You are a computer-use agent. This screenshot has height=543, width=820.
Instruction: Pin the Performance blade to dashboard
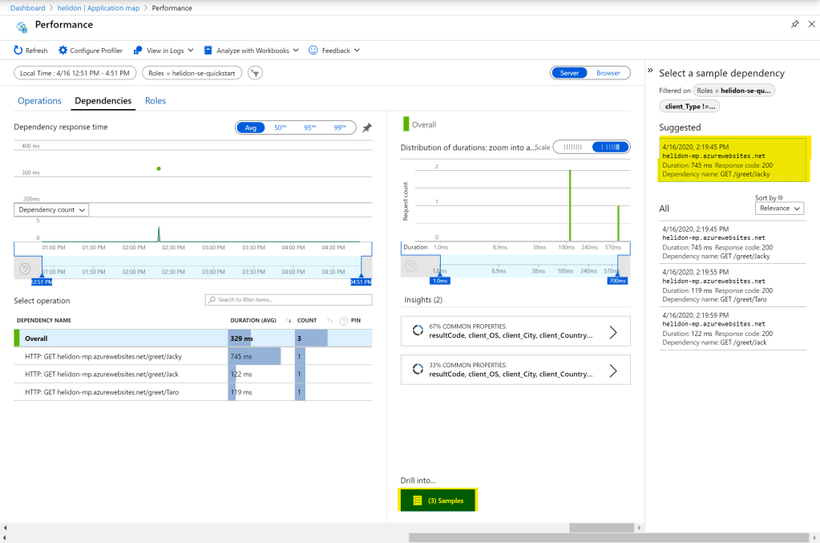(x=794, y=25)
